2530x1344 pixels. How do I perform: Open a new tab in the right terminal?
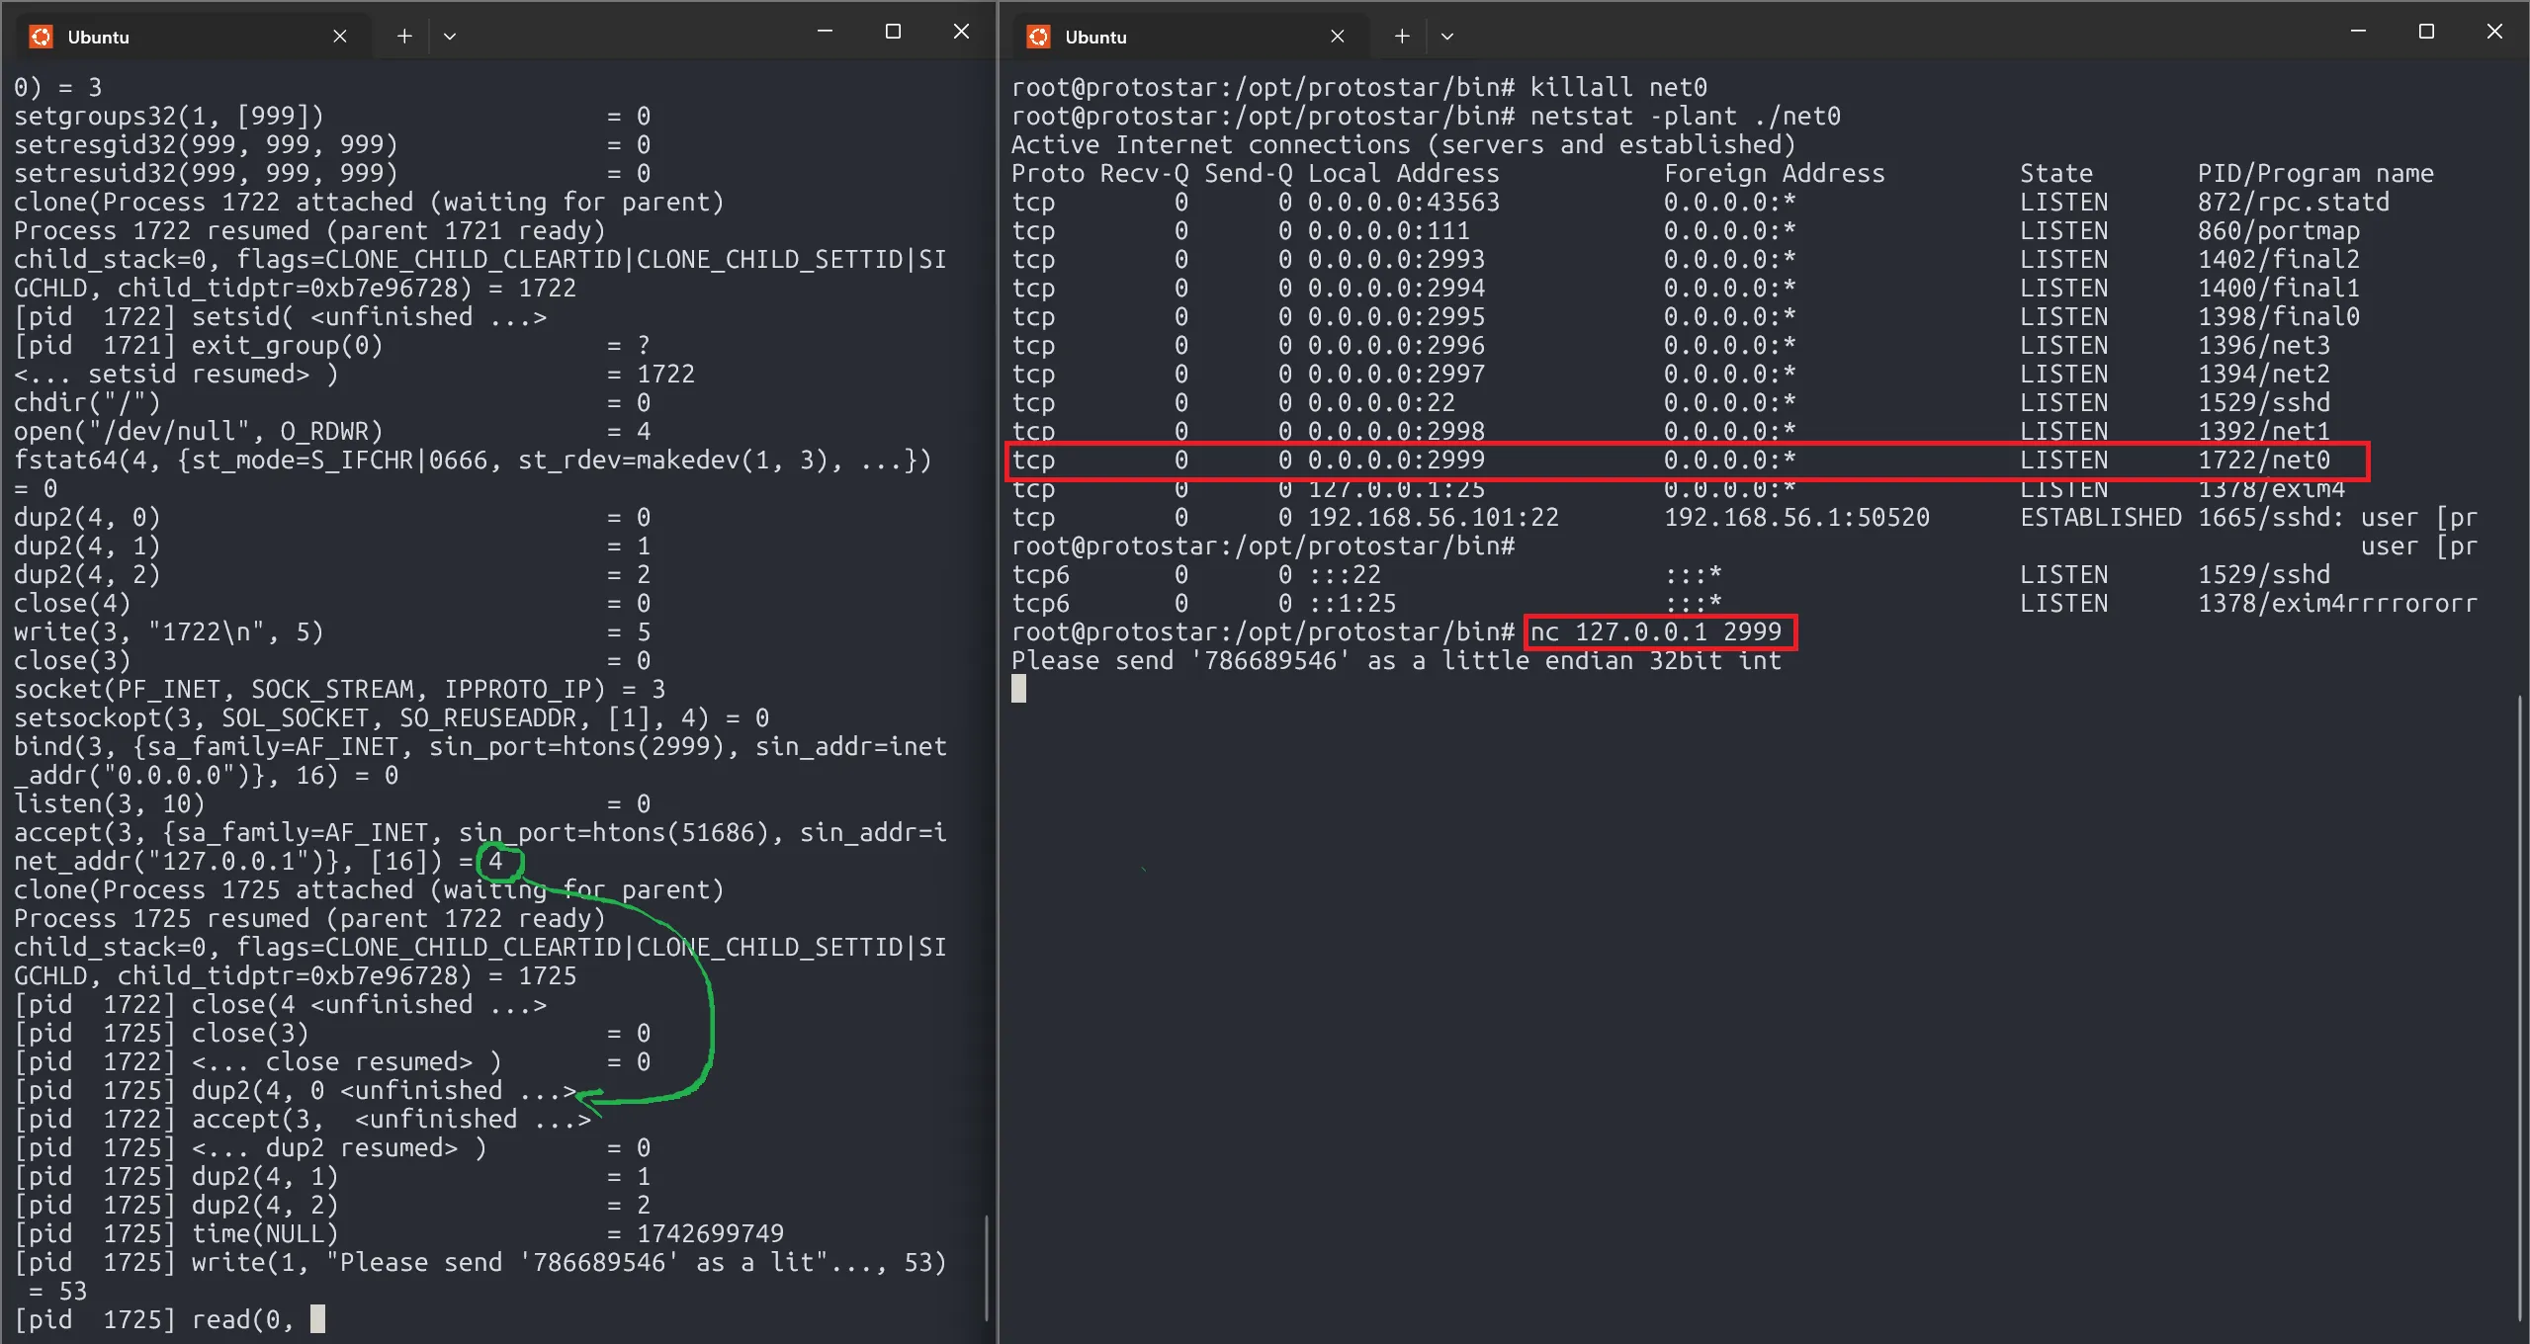[1401, 36]
